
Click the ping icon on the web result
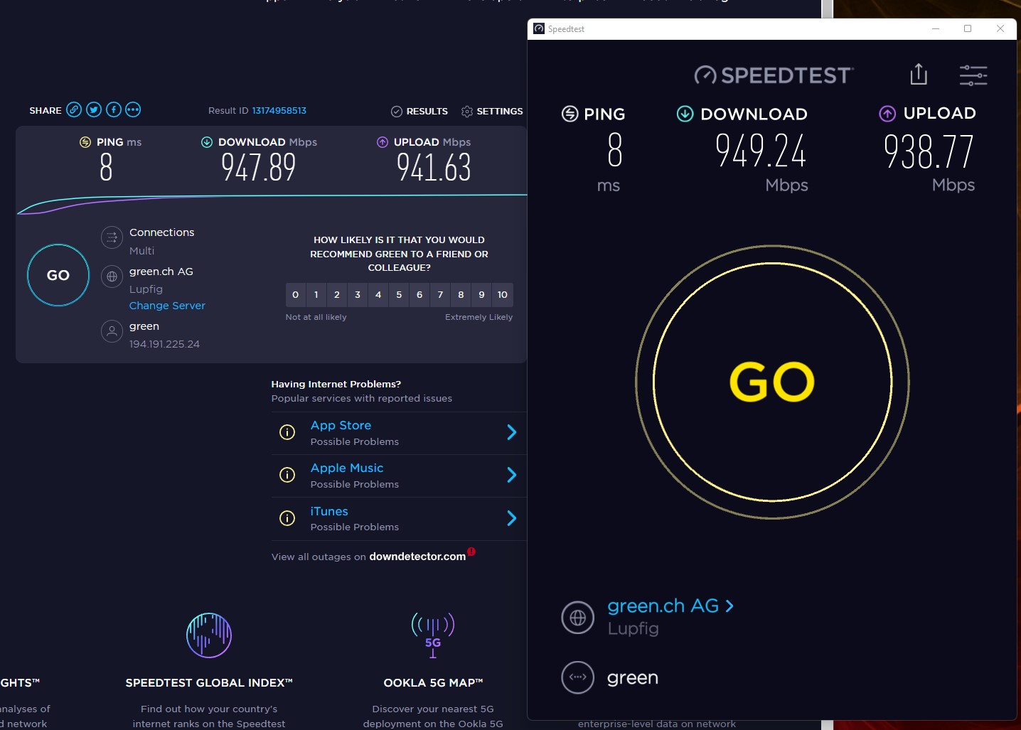click(85, 142)
